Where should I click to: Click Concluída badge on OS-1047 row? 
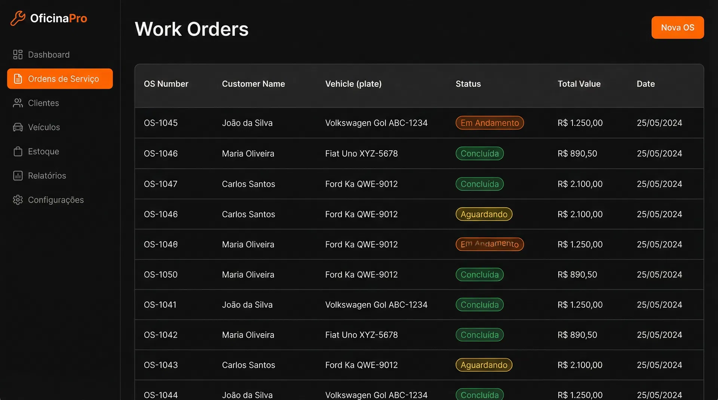479,184
